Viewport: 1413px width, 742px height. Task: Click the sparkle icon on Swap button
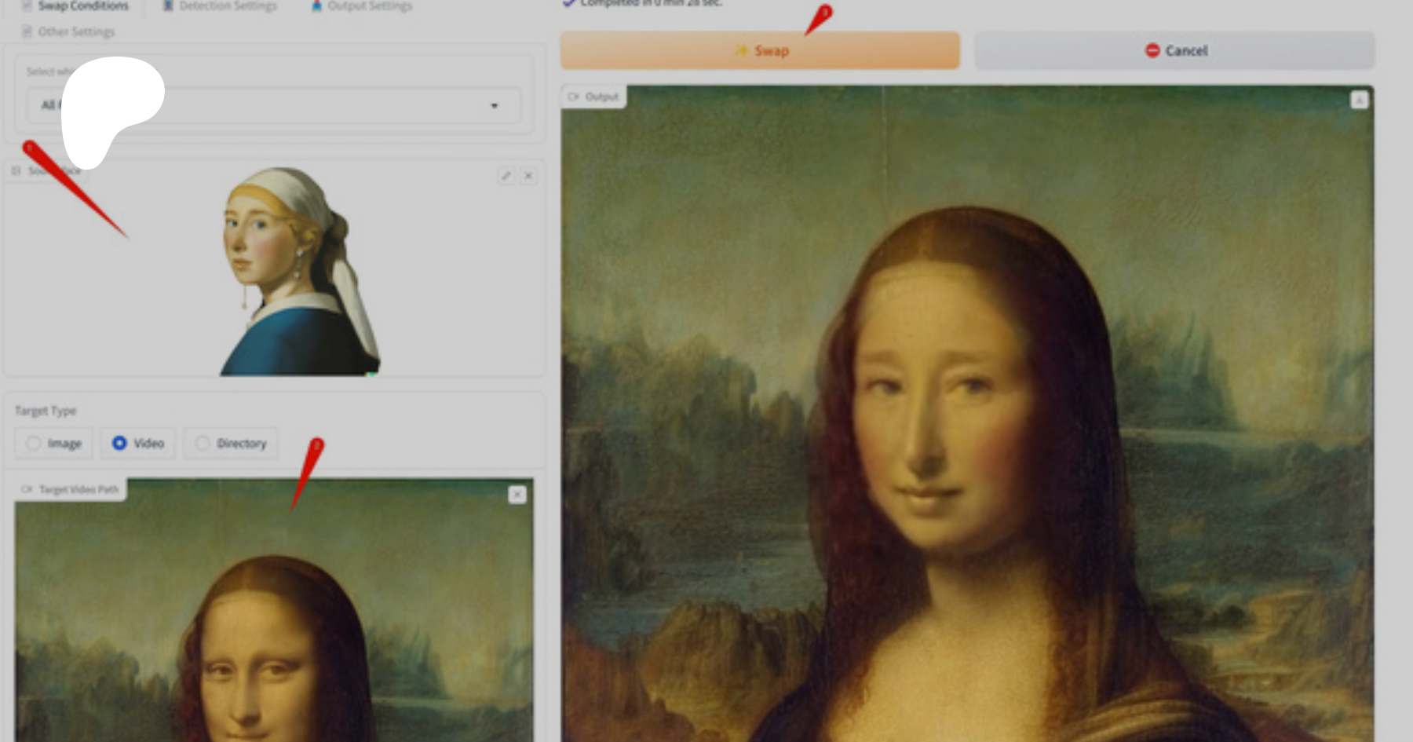pyautogui.click(x=741, y=50)
